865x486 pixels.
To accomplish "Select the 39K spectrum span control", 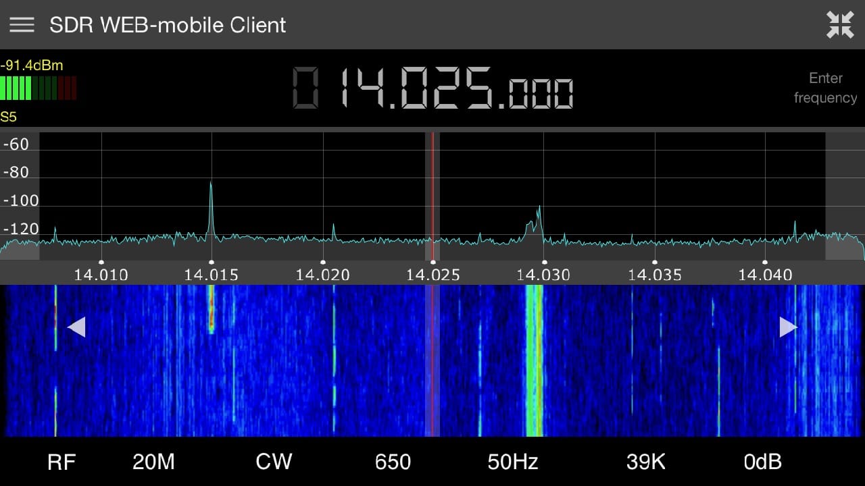I will [x=645, y=462].
